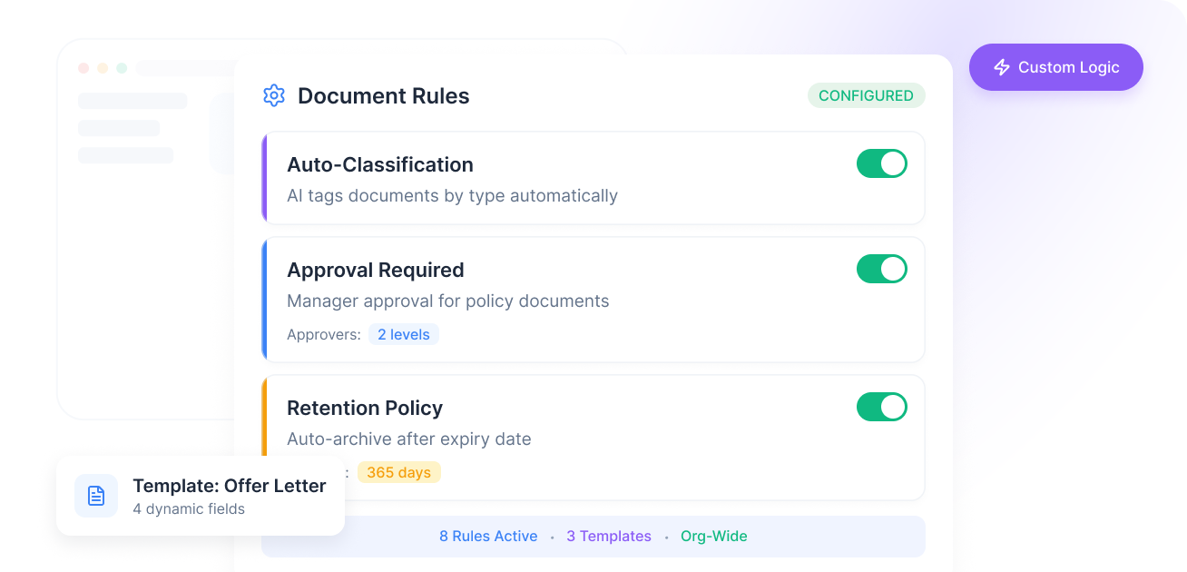Click the 8 Rules Active link

(488, 536)
